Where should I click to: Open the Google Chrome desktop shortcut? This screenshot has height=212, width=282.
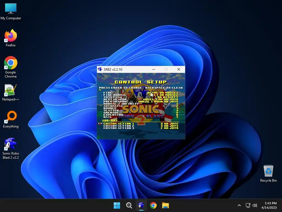point(11,67)
